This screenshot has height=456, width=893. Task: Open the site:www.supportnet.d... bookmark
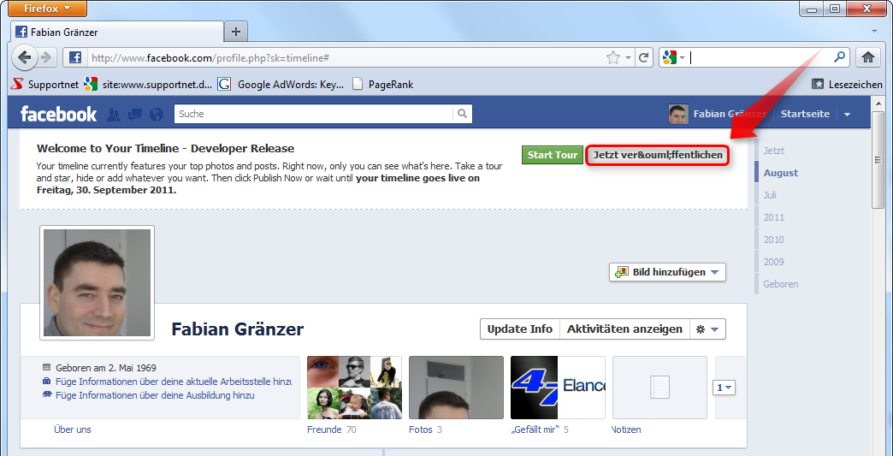[148, 84]
